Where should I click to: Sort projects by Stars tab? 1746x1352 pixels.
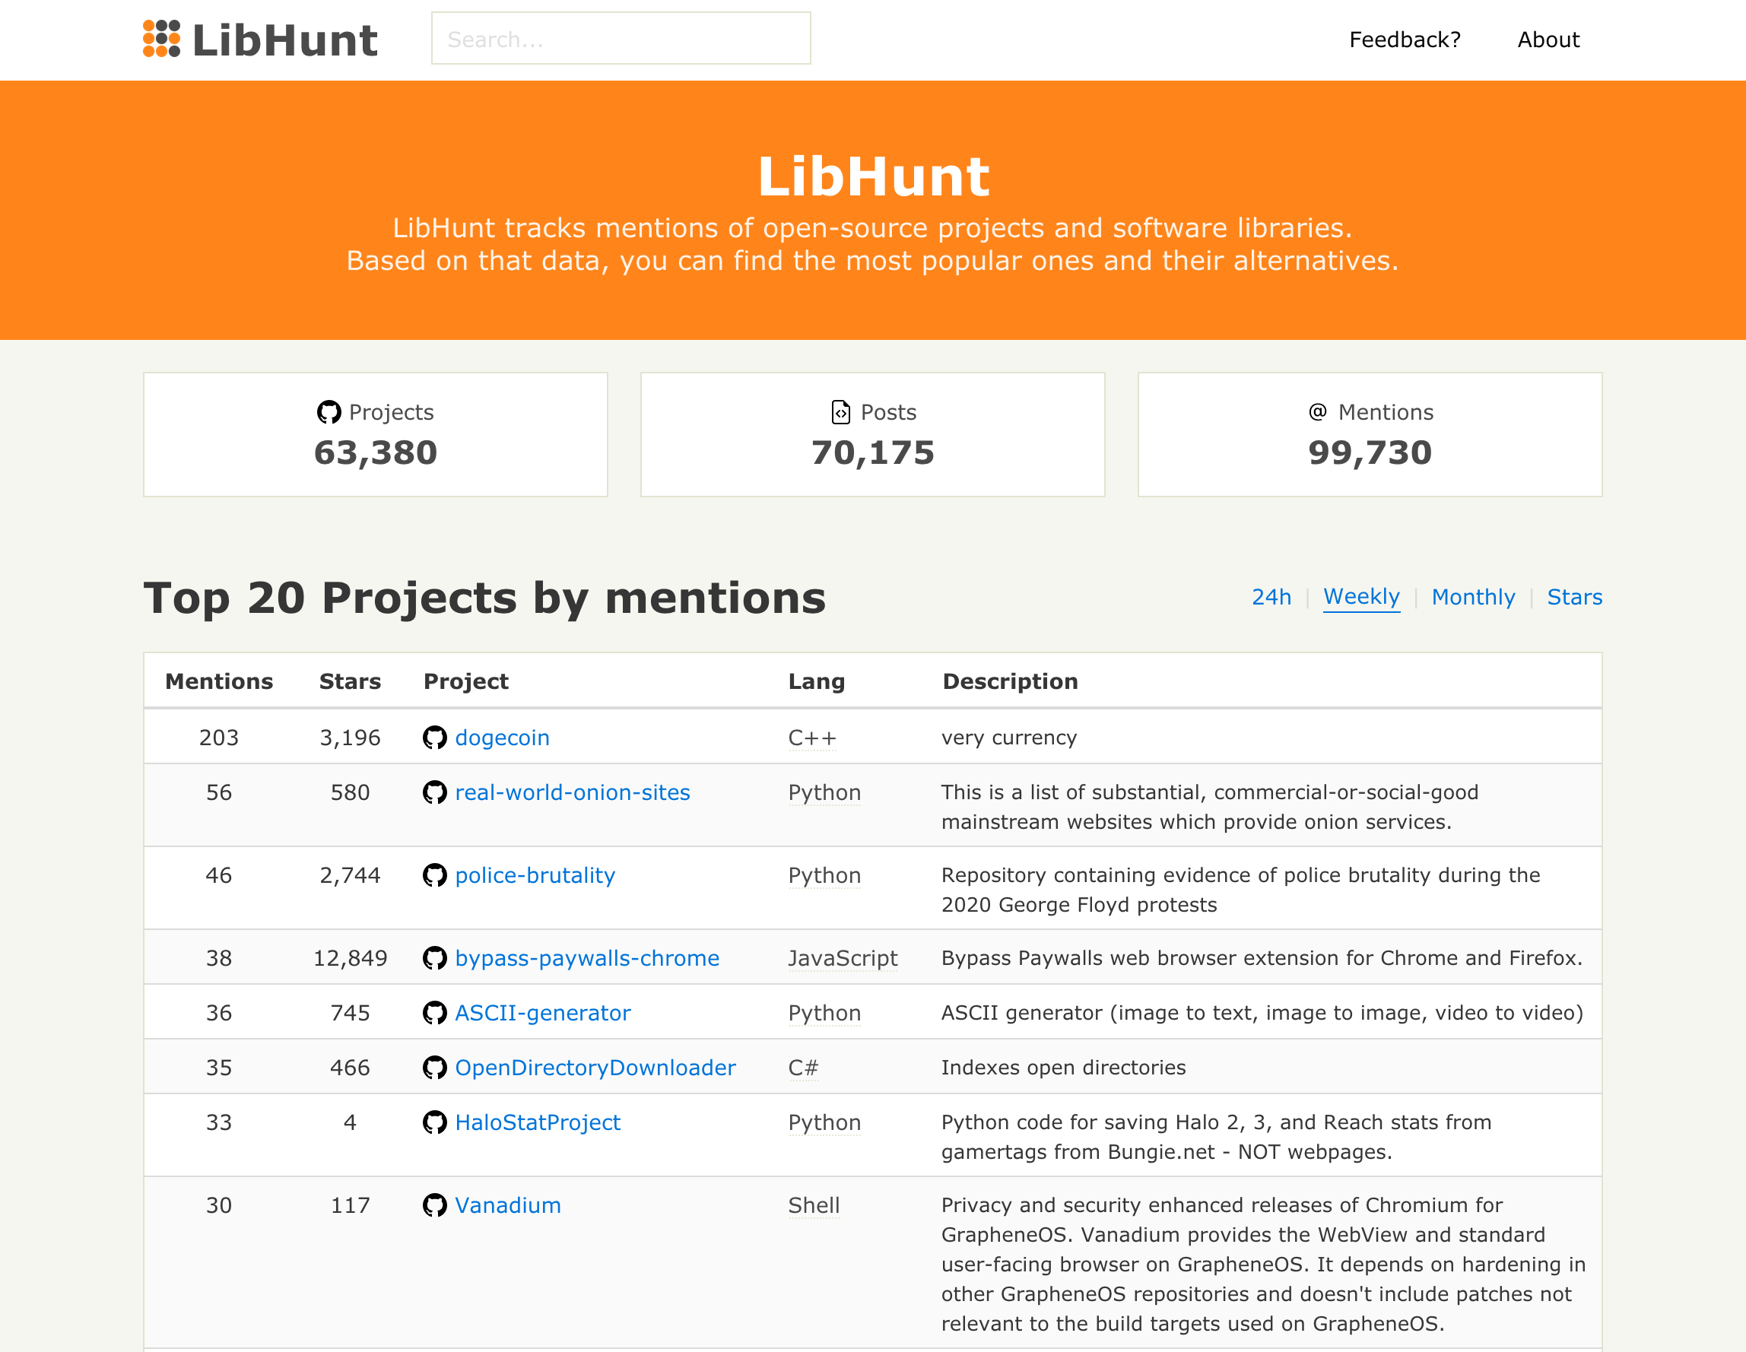pyautogui.click(x=1574, y=597)
